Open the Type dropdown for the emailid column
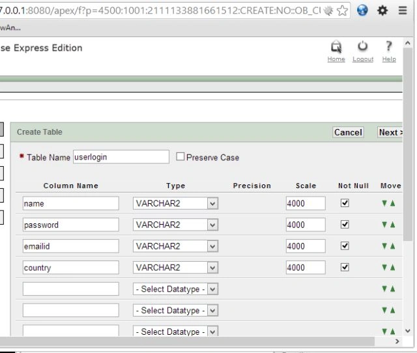The height and width of the screenshot is (353, 417). click(175, 246)
